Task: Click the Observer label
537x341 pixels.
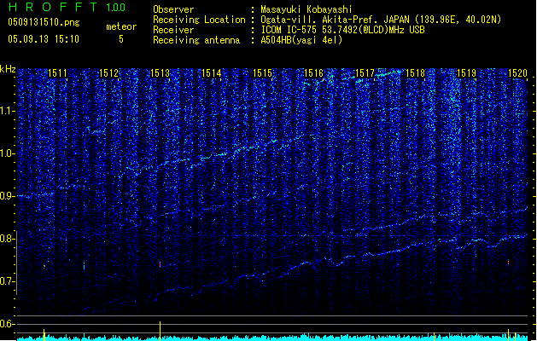Action: click(x=173, y=9)
